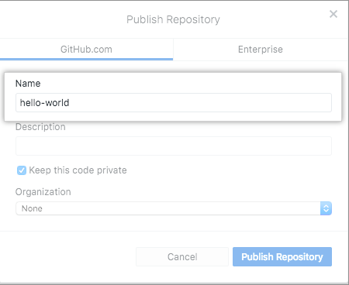Click the Organization dropdown arrows
Viewport: 349px width, 285px height.
pos(326,208)
